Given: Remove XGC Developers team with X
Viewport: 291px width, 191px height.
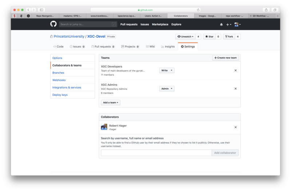Looking at the screenshot, I should click(235, 70).
